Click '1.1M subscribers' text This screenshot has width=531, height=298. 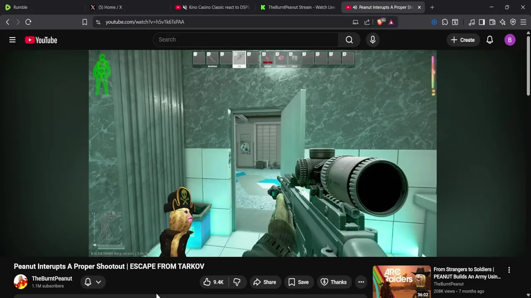click(48, 286)
